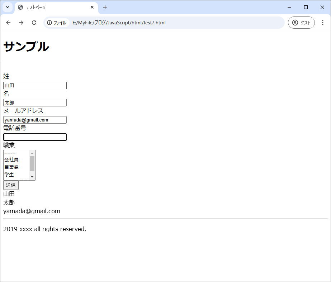Screen dimensions: 331x282
Task: Select 学生 in the 職業 list
Action: point(16,175)
